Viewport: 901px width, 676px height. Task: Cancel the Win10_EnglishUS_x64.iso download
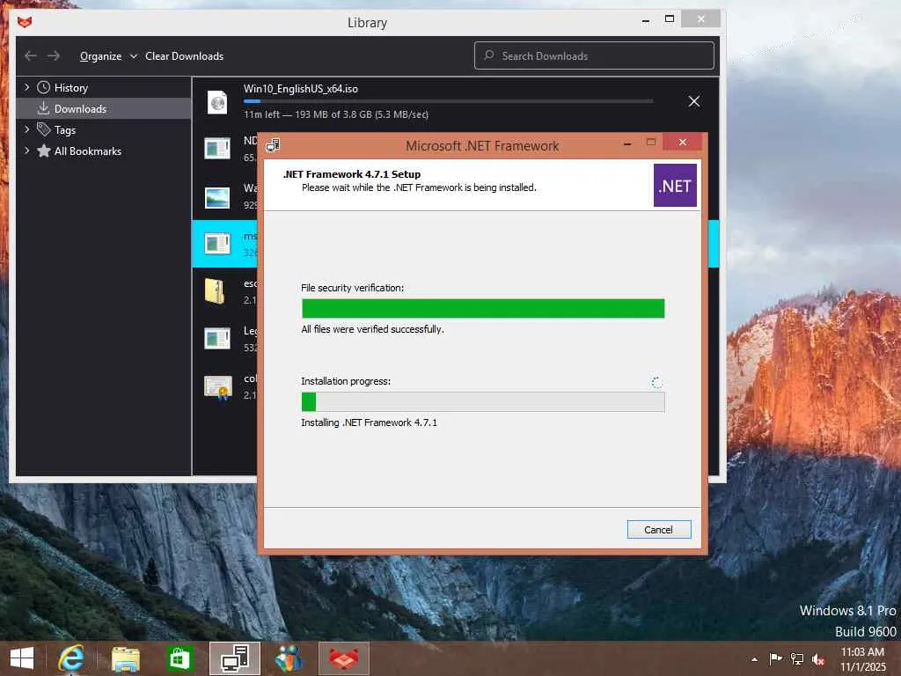(x=694, y=102)
